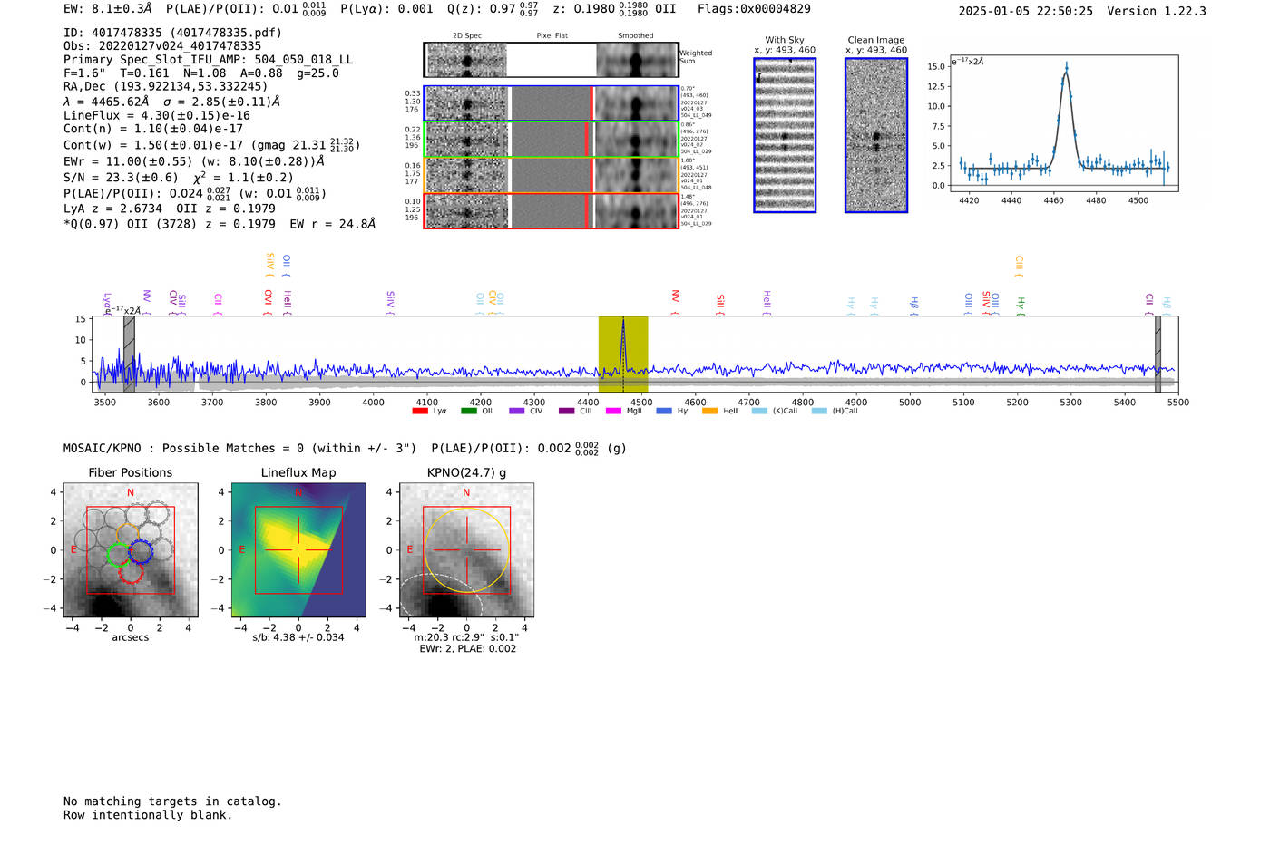Screen dimensions: 1270x864
Task: Click the '2025-01-05 22:50:25' timestamp
Action: click(x=1026, y=11)
